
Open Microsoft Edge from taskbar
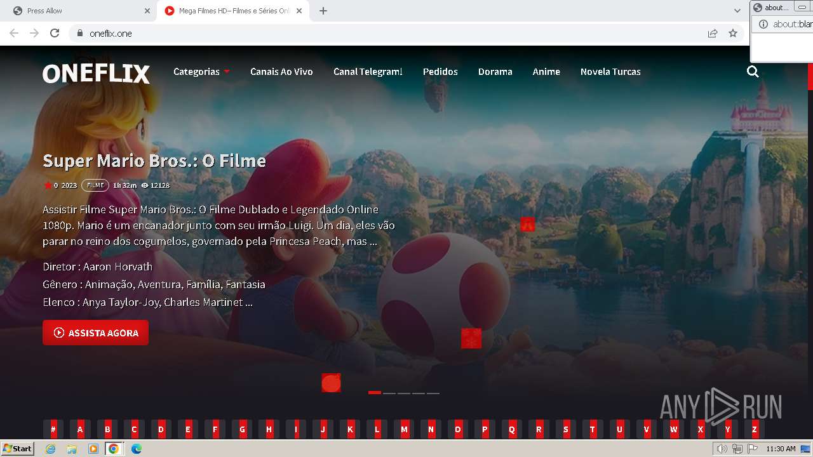(136, 449)
